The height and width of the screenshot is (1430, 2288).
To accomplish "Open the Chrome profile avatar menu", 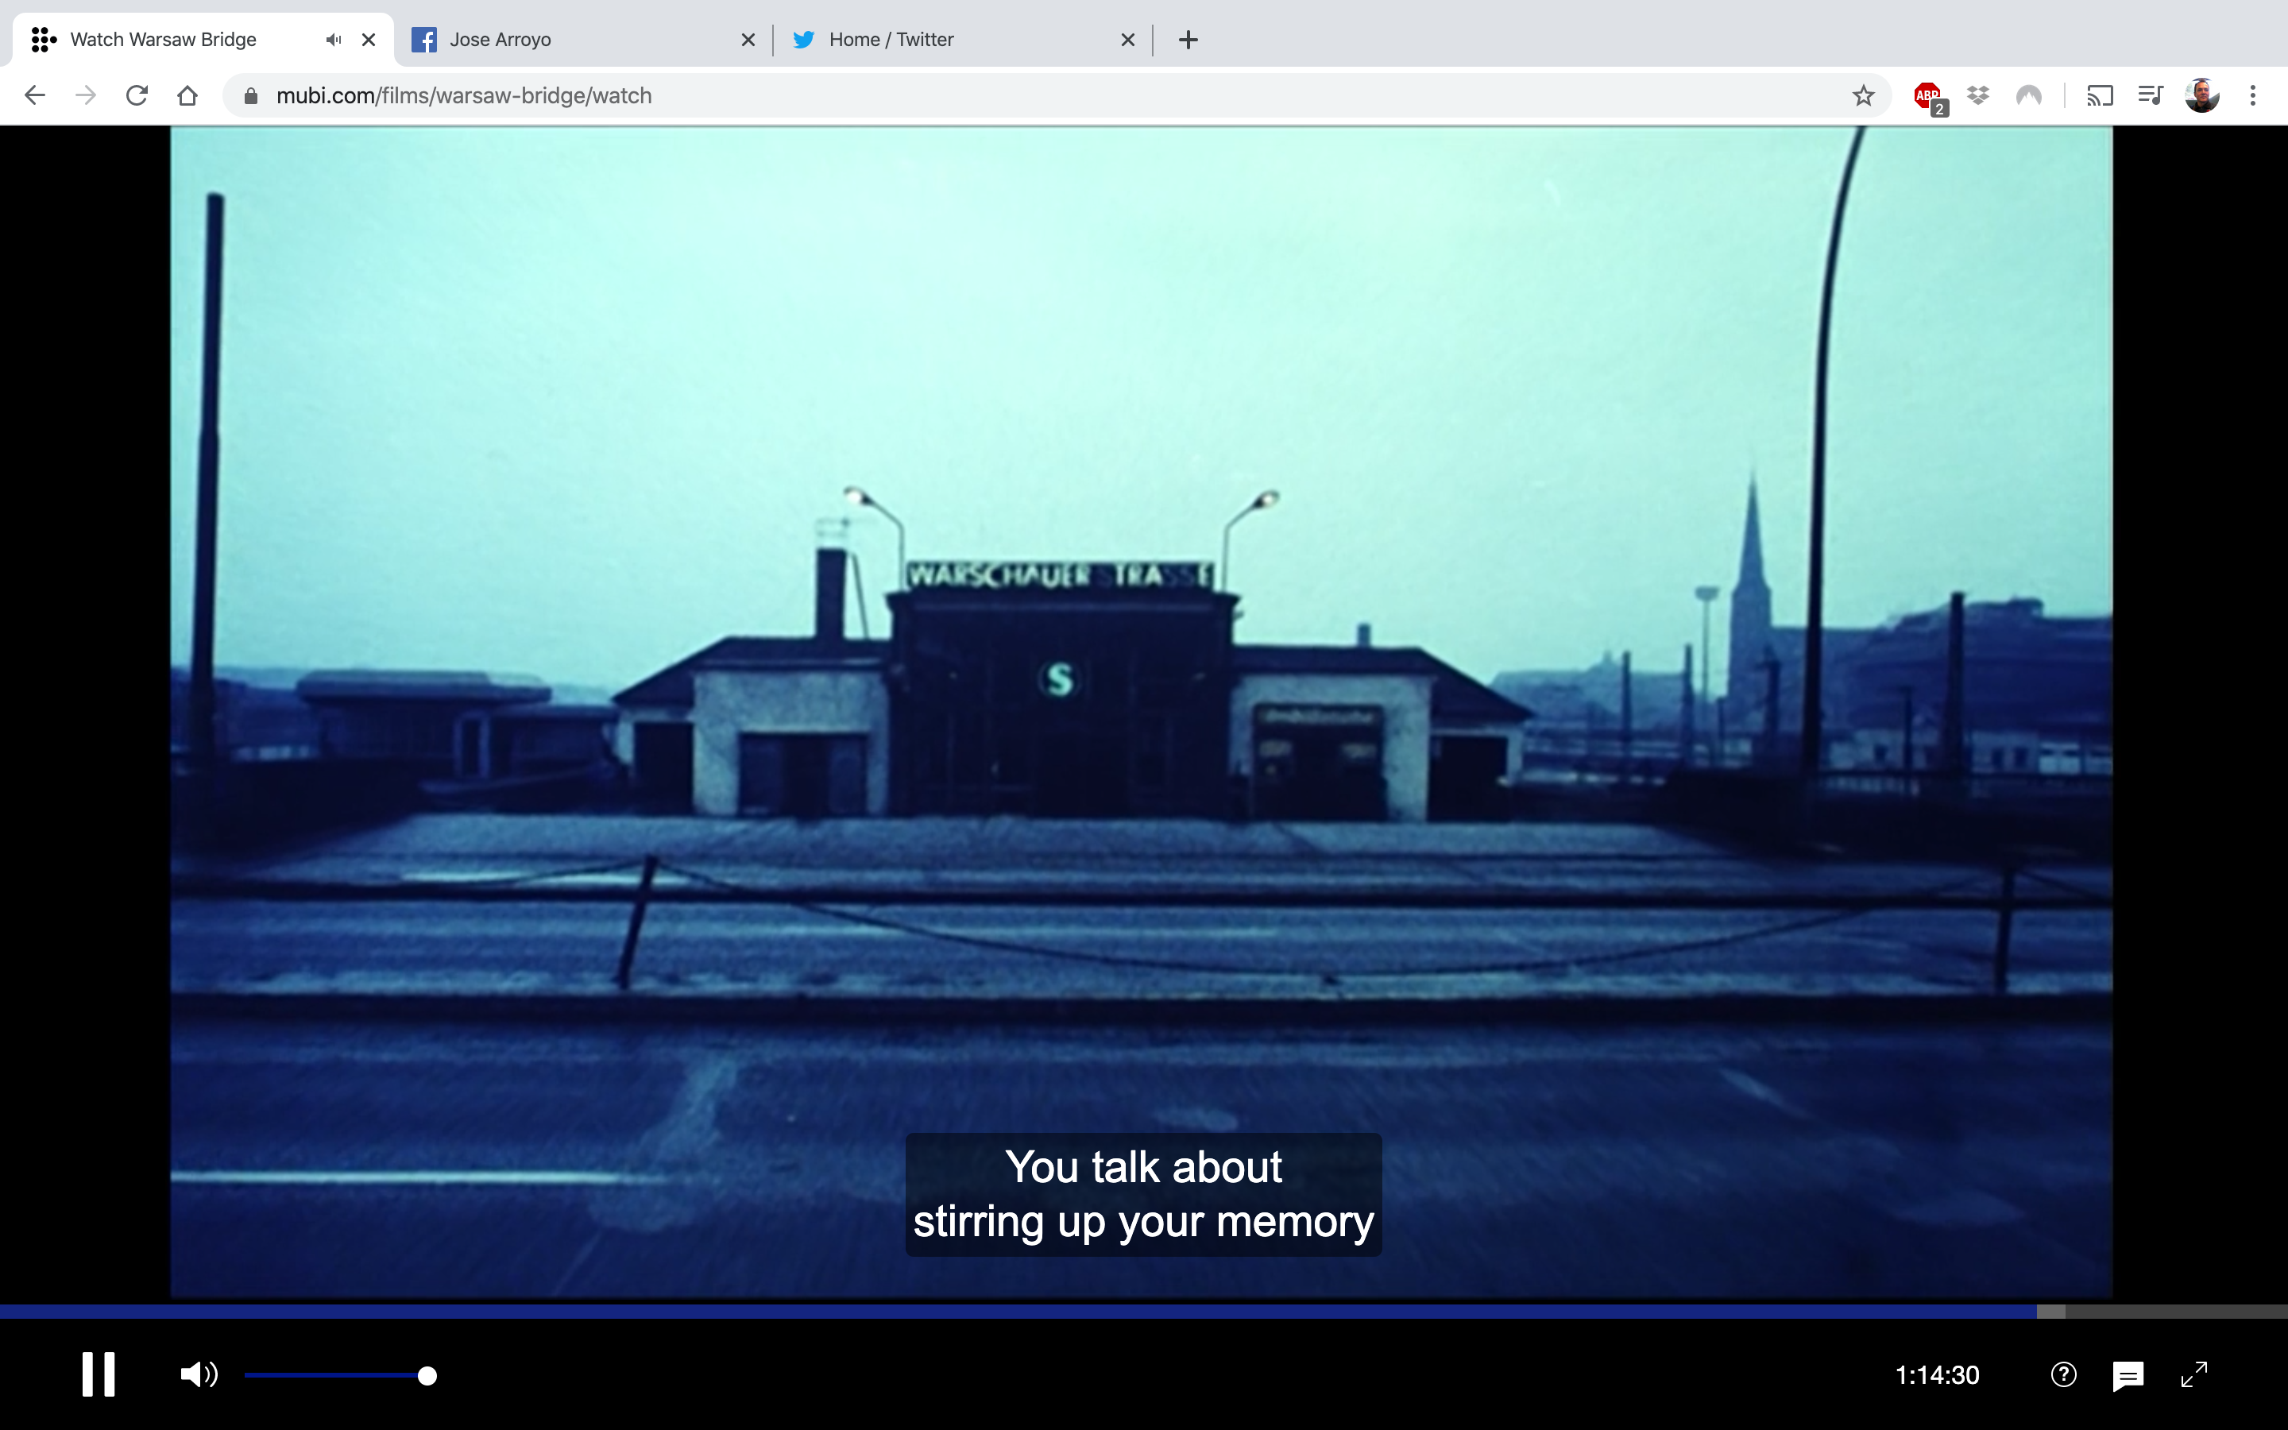I will pos(2202,95).
